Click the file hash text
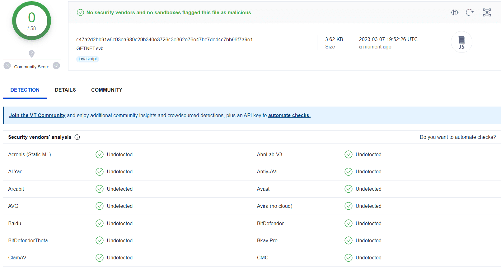The width and height of the screenshot is (501, 269). point(164,40)
